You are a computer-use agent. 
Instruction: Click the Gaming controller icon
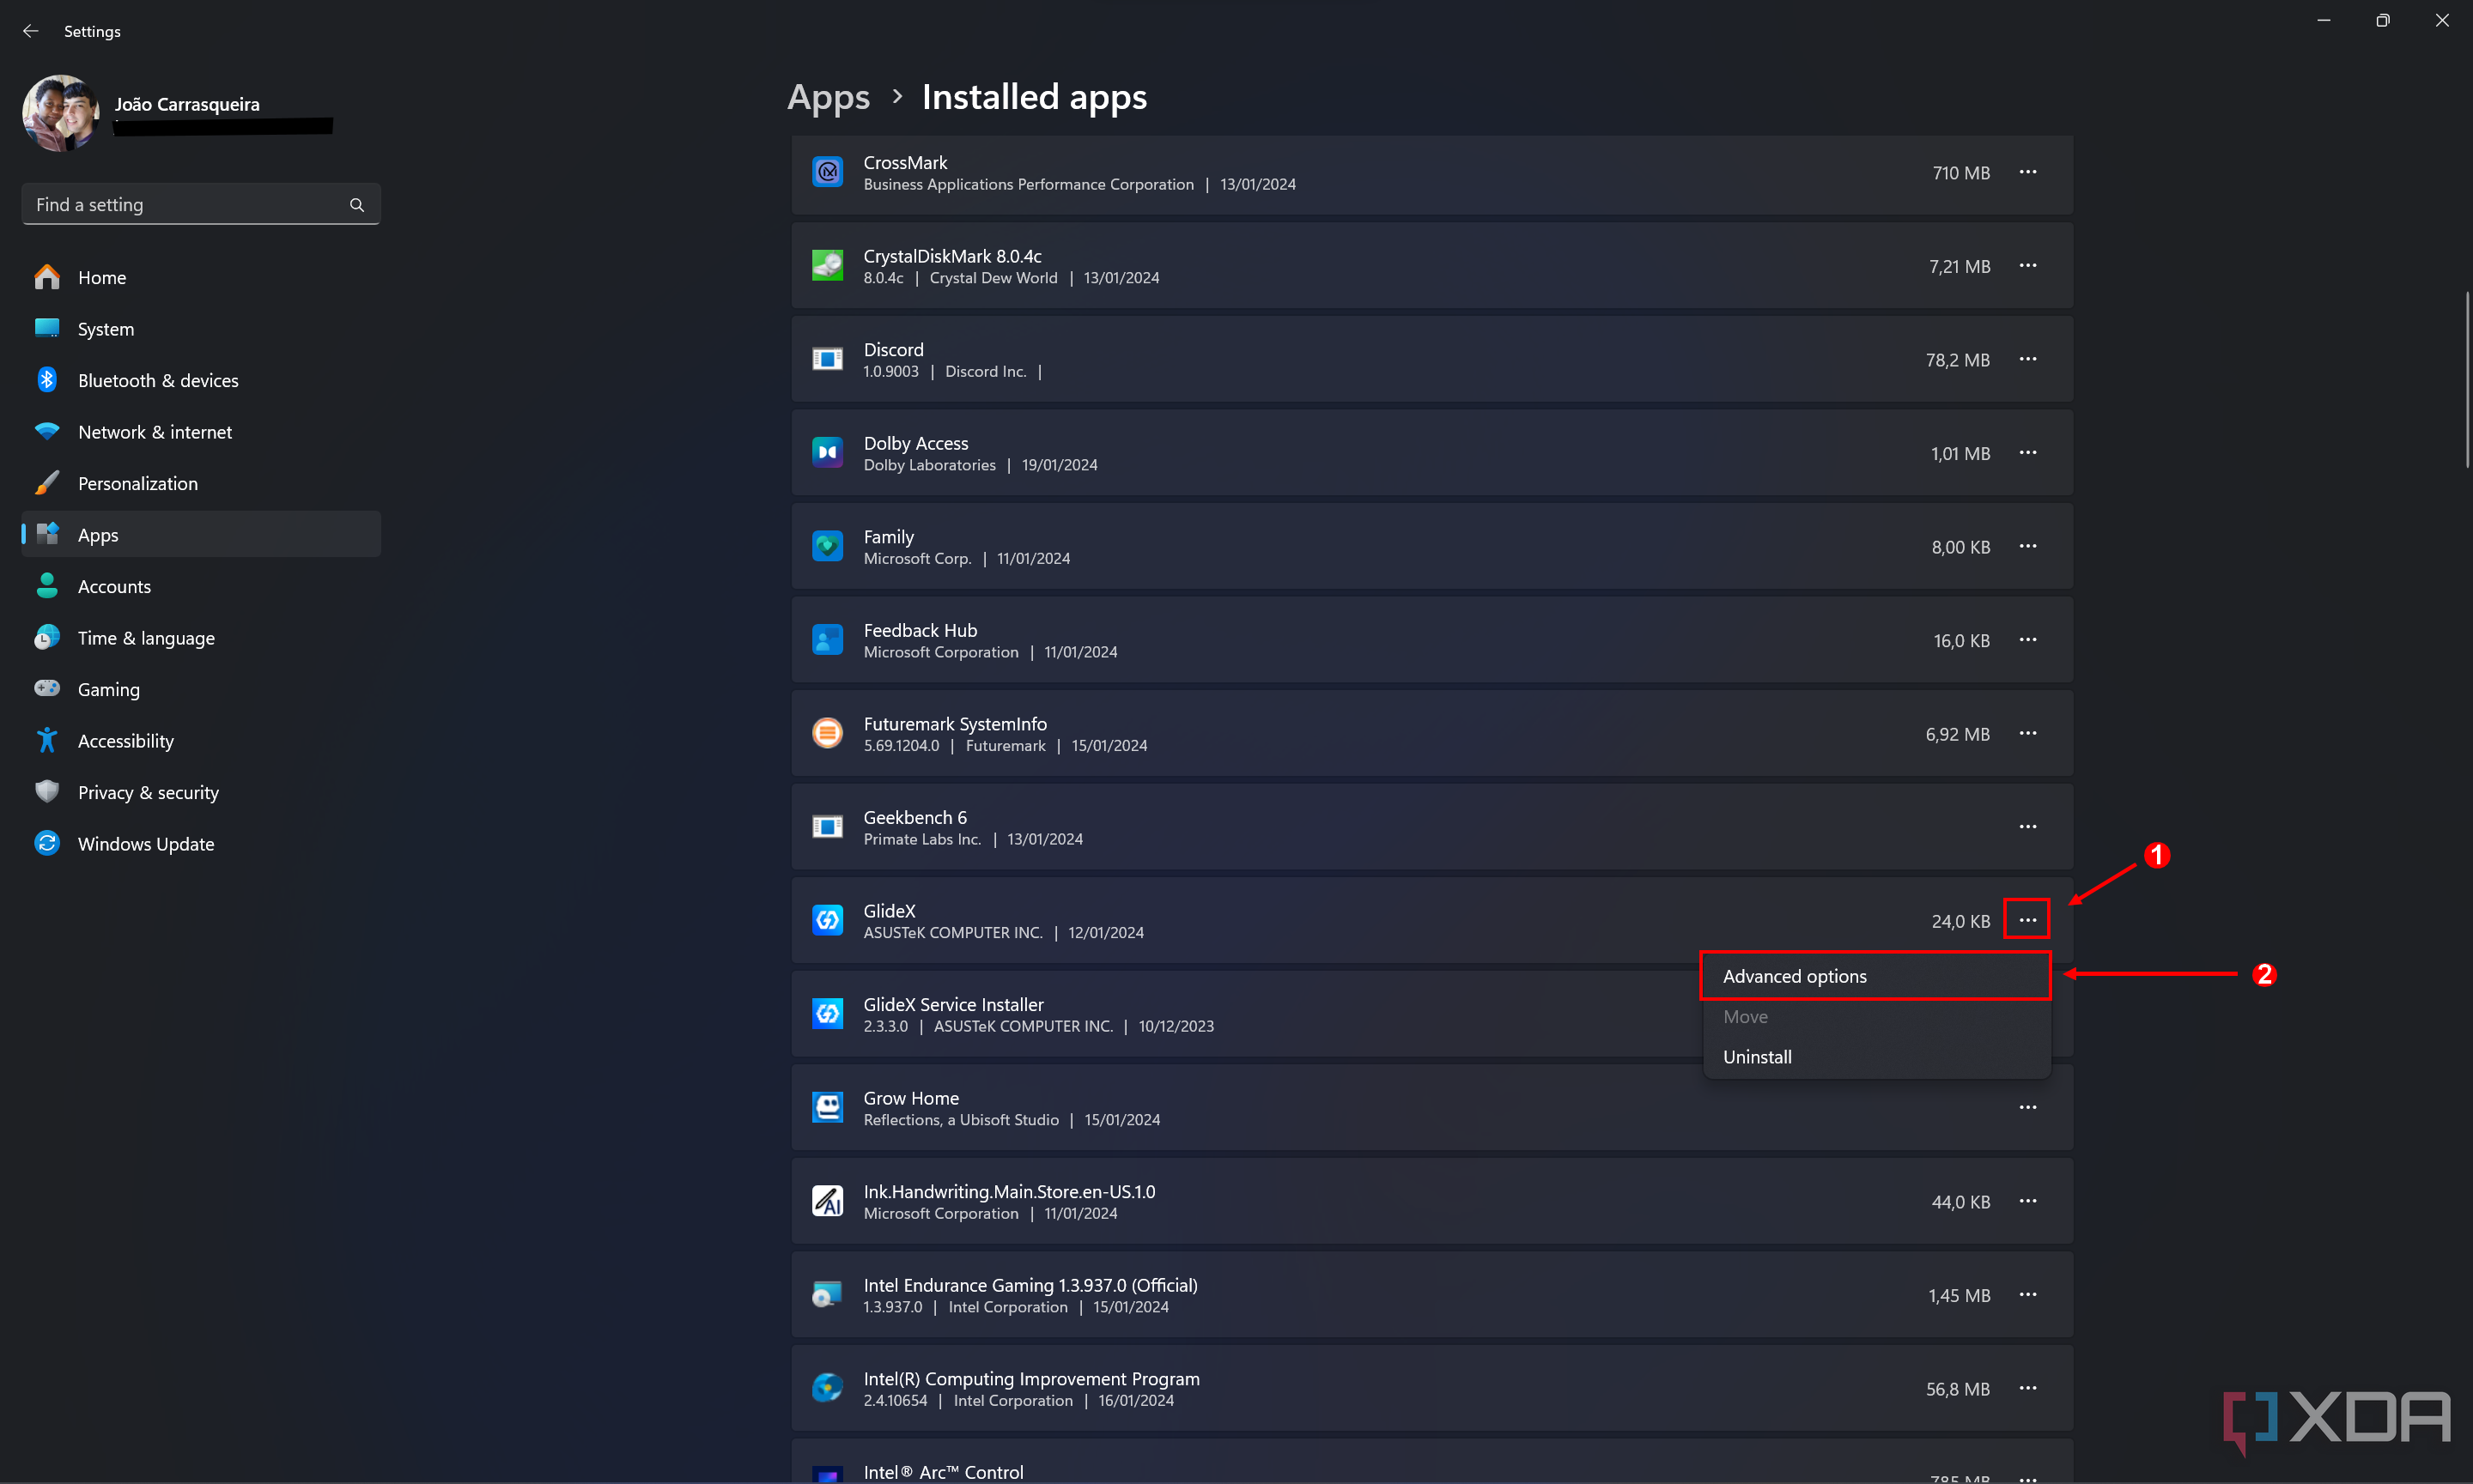(x=47, y=689)
